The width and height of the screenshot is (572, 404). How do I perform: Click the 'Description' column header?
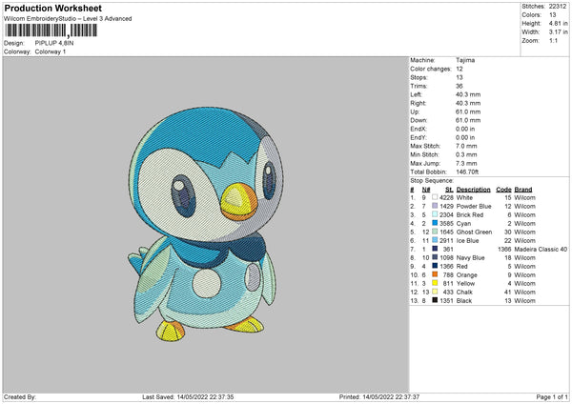[473, 190]
